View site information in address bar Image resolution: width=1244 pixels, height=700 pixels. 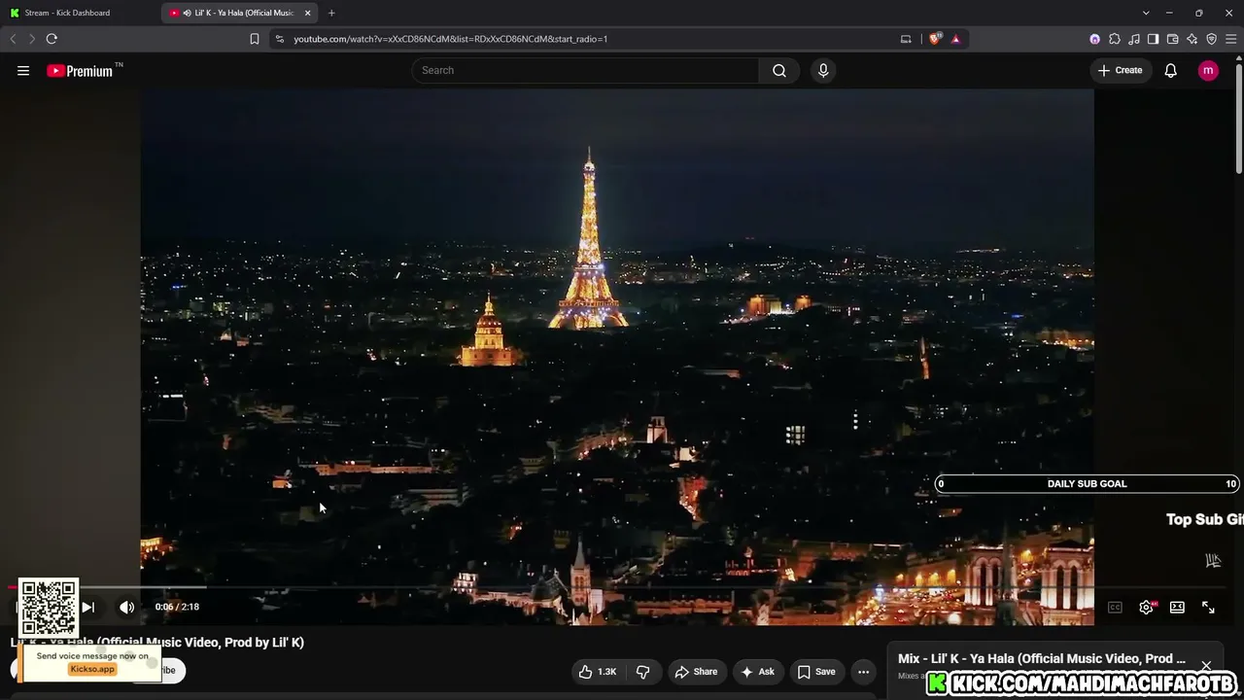pos(280,39)
